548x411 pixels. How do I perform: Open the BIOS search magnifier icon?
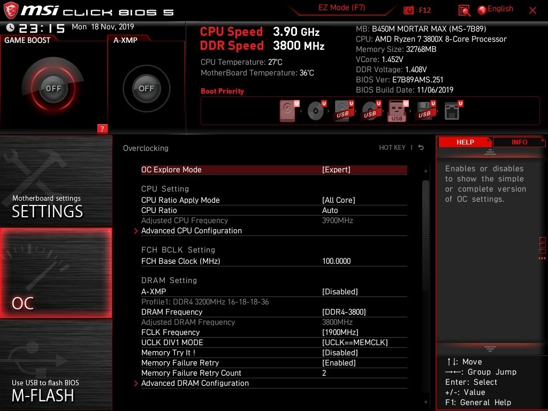pyautogui.click(x=465, y=11)
